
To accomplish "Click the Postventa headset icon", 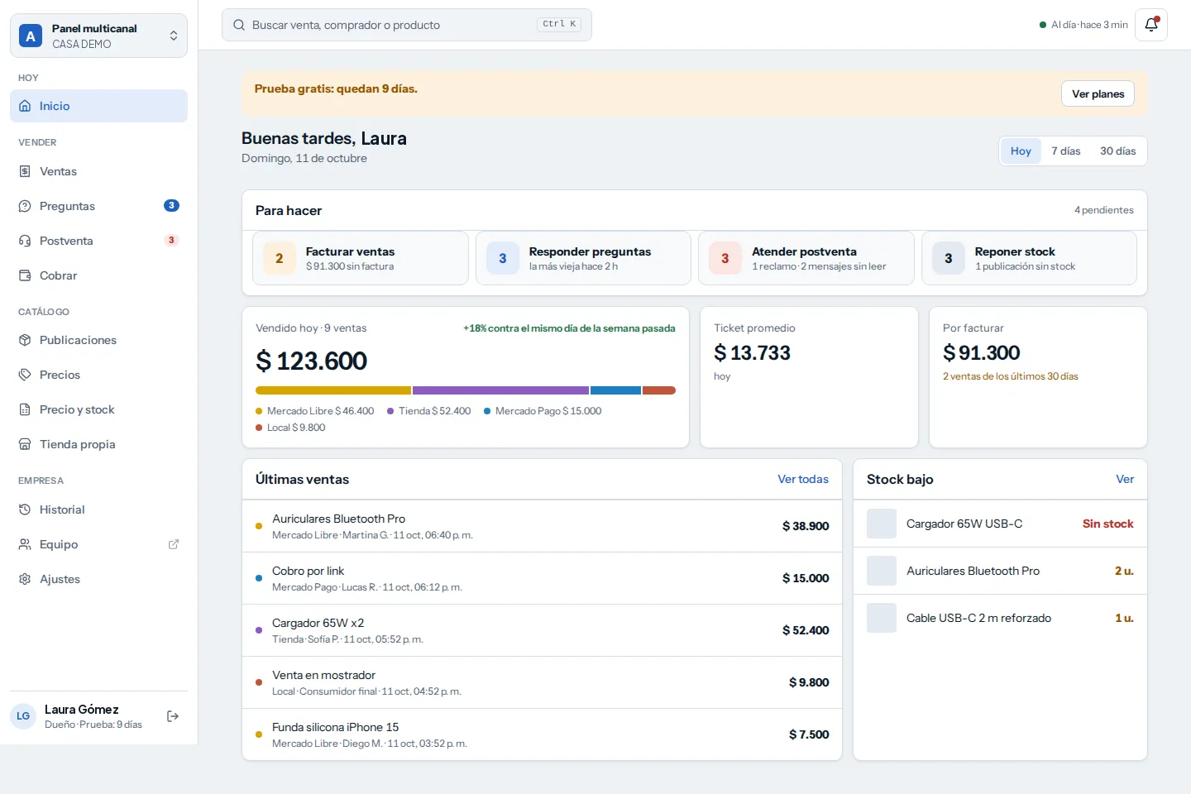I will click(x=25, y=241).
